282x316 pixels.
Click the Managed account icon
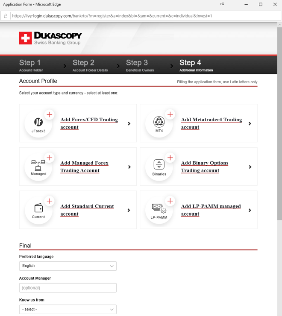coord(38,166)
